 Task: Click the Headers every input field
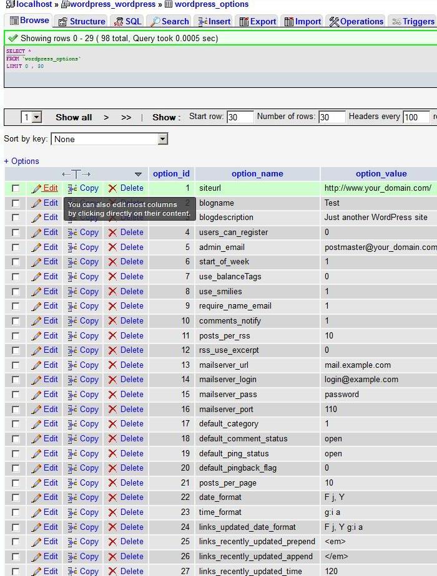click(x=416, y=117)
